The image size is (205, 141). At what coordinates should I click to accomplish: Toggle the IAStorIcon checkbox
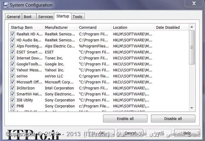pos(13,88)
